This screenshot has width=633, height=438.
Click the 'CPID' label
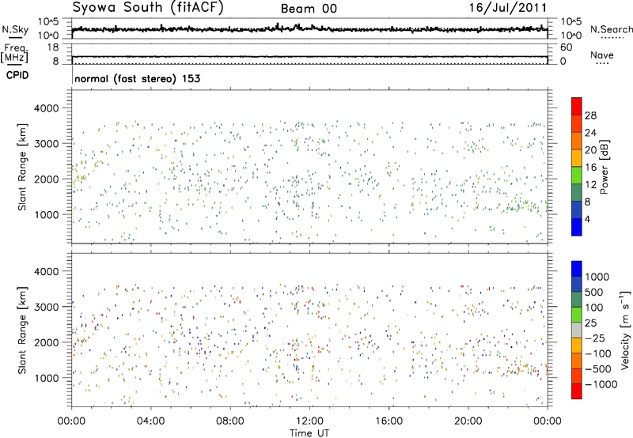[17, 75]
